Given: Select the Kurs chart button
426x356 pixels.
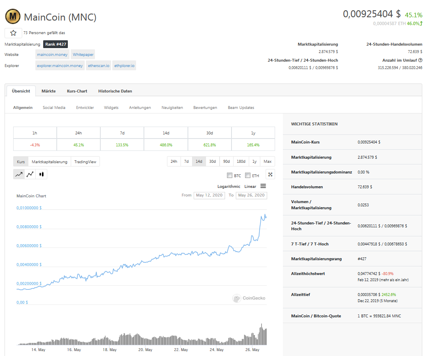Looking at the screenshot, I should [21, 162].
